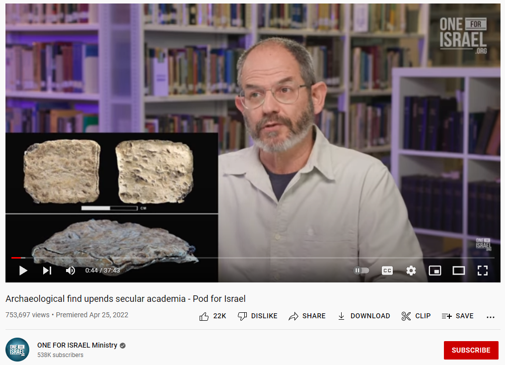Activate miniplayer mode
Screen dimensions: 505x365
435,271
